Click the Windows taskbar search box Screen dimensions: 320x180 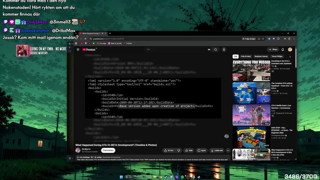pyautogui.click(x=137, y=177)
